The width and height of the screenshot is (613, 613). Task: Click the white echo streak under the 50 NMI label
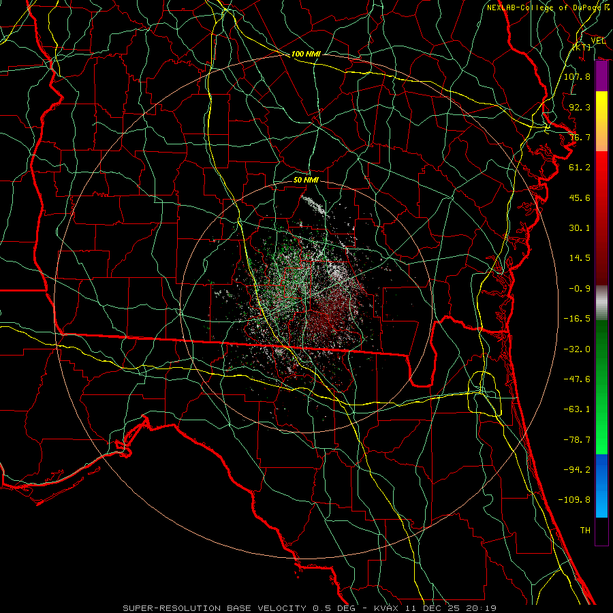coord(313,205)
